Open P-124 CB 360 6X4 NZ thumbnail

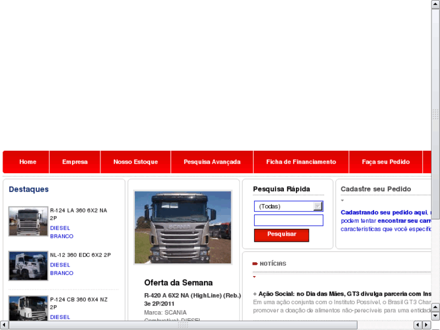point(28,308)
